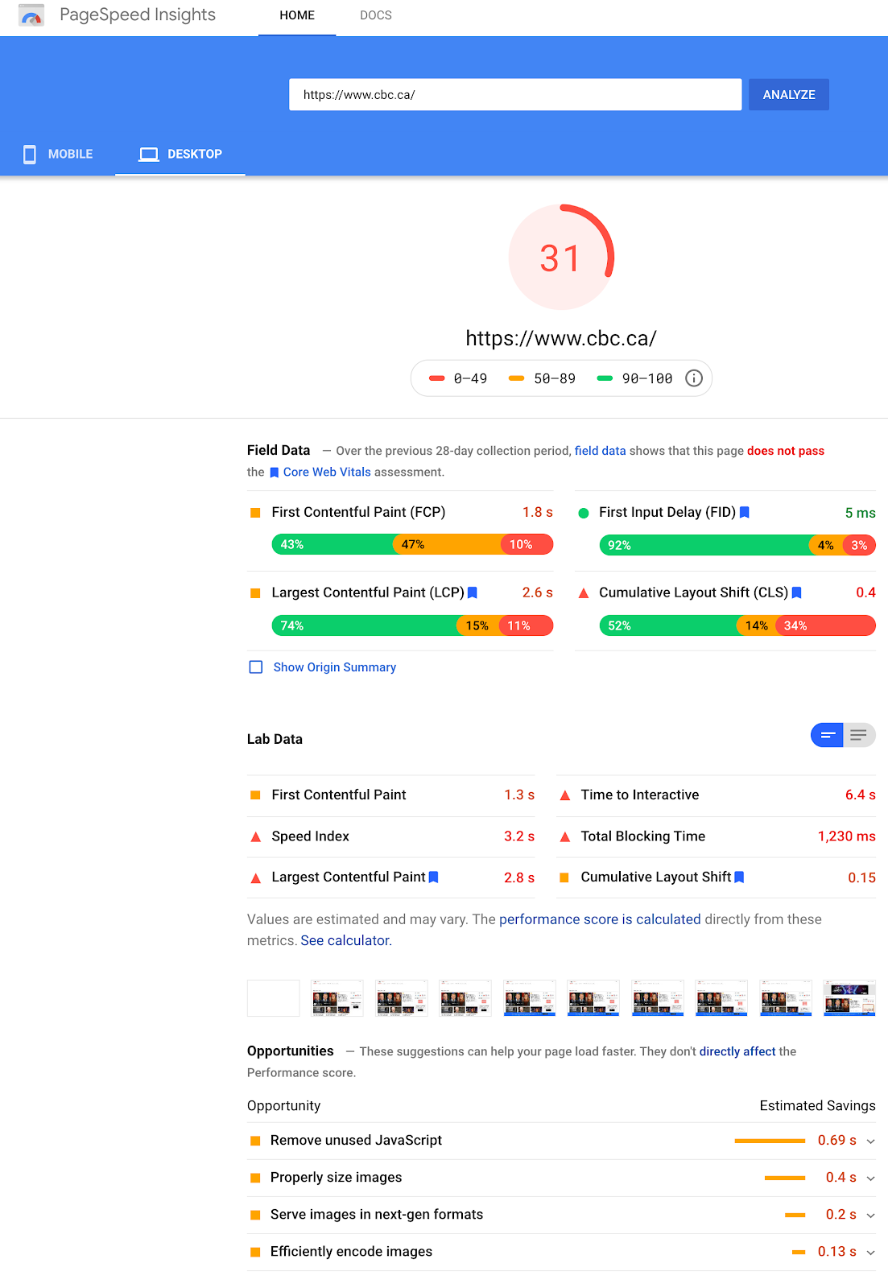Screen dimensions: 888x1288
Task: Click bookmark icon beside First Input Delay
Action: point(745,512)
